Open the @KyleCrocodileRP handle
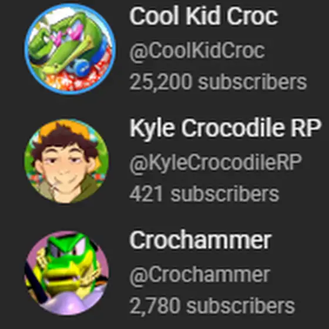This screenshot has height=329, width=329. (x=216, y=163)
